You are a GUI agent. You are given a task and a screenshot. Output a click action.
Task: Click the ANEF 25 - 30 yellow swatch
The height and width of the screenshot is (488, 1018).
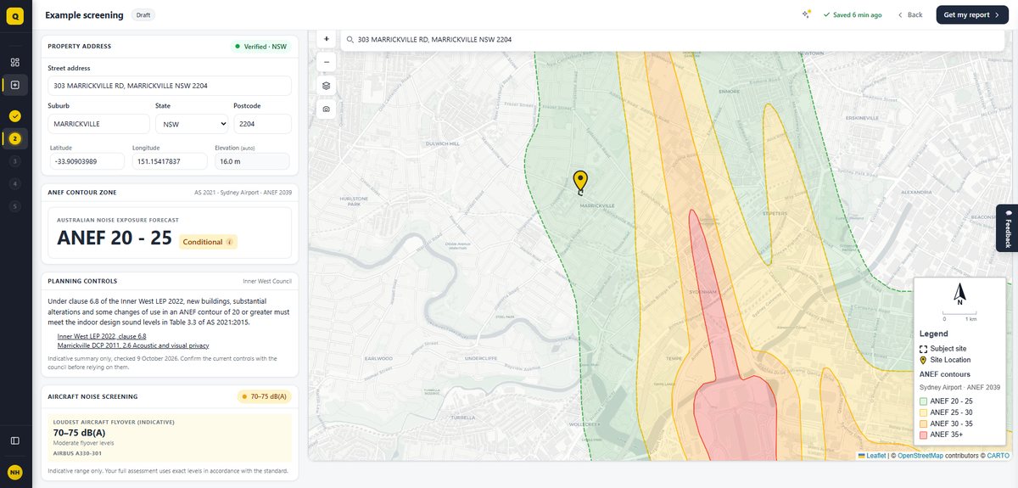click(924, 412)
